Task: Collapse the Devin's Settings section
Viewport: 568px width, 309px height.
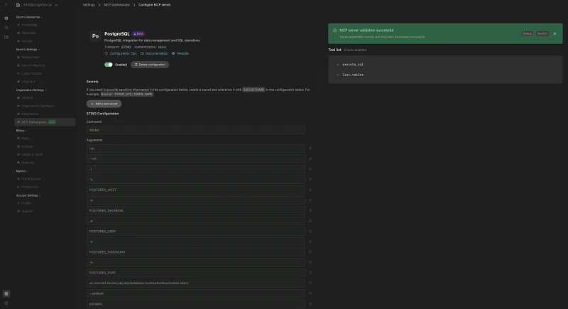Action: point(28,49)
